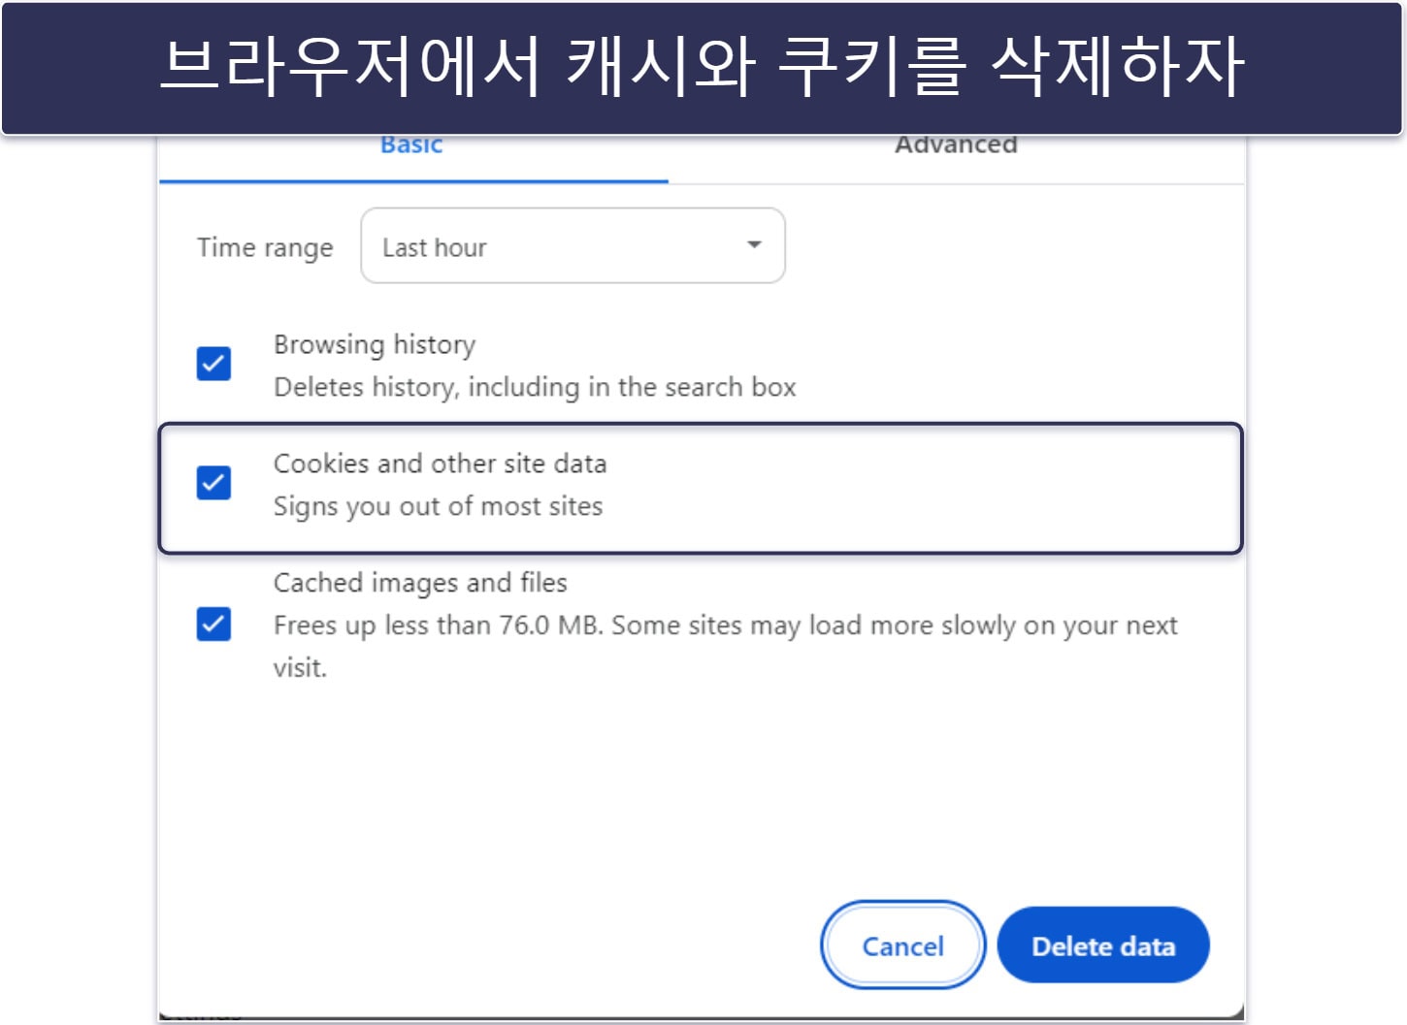Click the Cancel button
Screen dimensions: 1407x1025
point(902,945)
